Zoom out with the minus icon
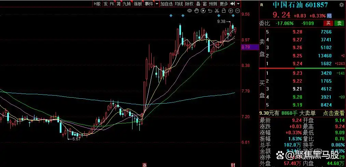 click(237, 11)
